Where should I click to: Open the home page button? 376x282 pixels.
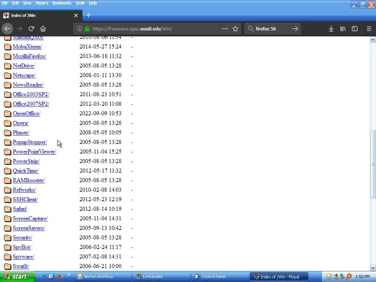click(x=43, y=29)
